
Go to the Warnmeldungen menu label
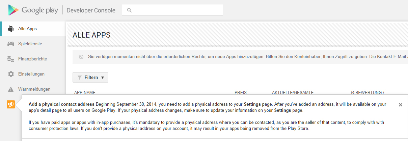(34, 89)
